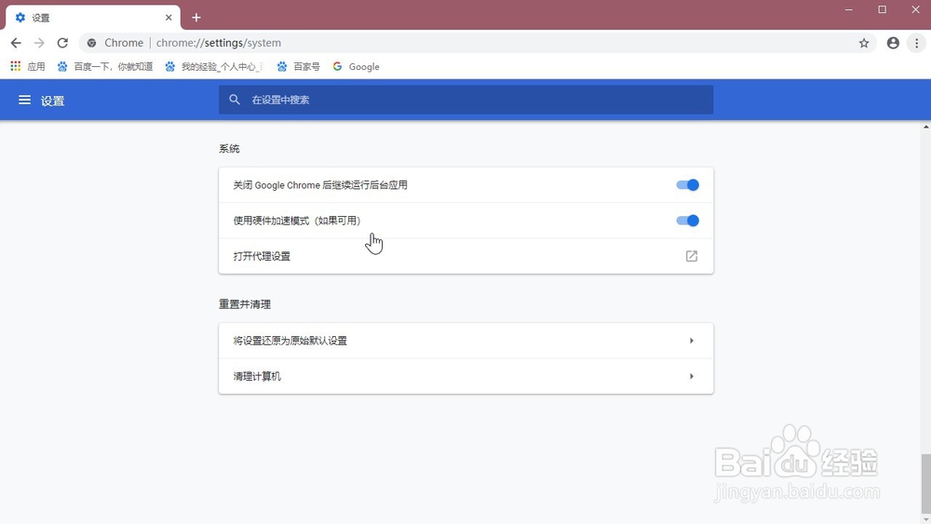931x524 pixels.
Task: Open the Google bookmark
Action: 357,66
